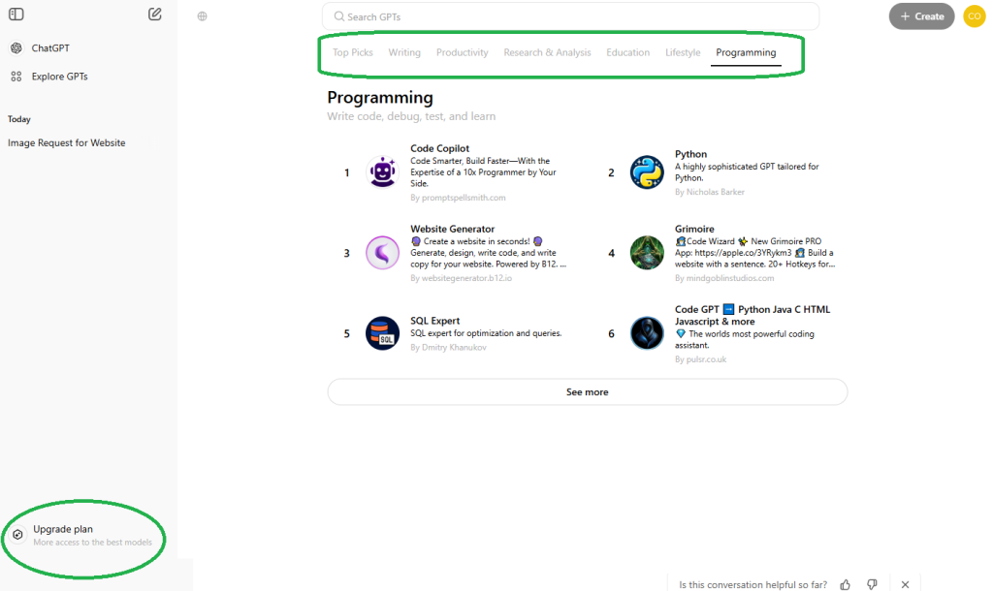The width and height of the screenshot is (993, 591).
Task: Give thumbs down to the conversation
Action: click(872, 584)
